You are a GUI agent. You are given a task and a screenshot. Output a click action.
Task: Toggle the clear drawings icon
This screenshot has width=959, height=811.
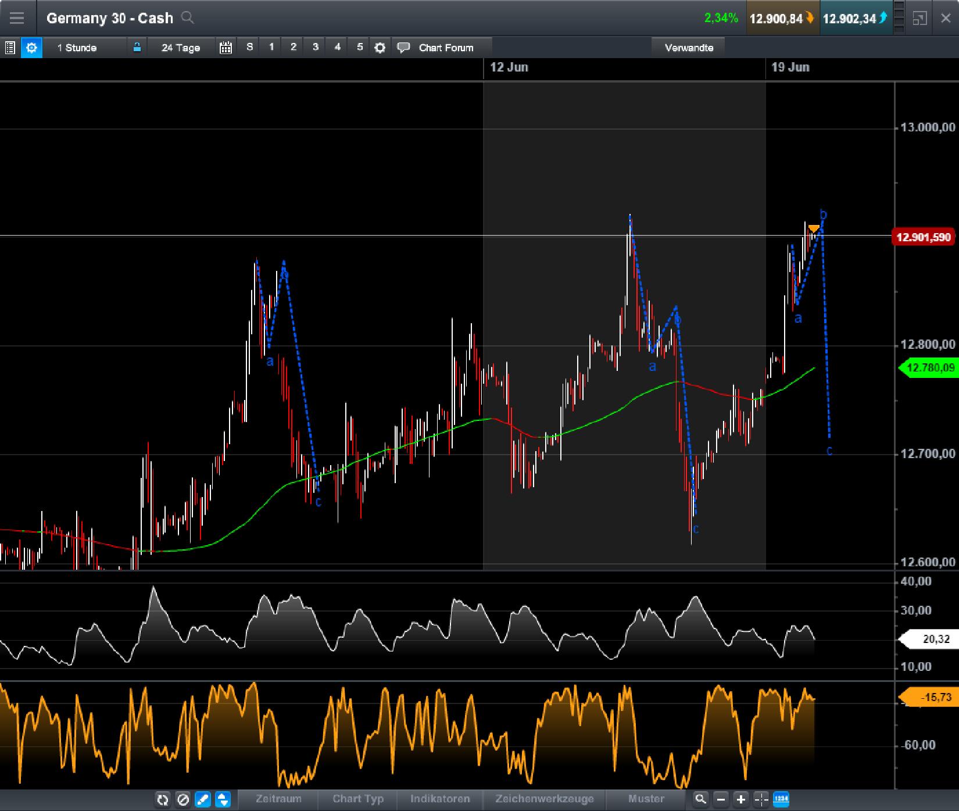(x=183, y=799)
